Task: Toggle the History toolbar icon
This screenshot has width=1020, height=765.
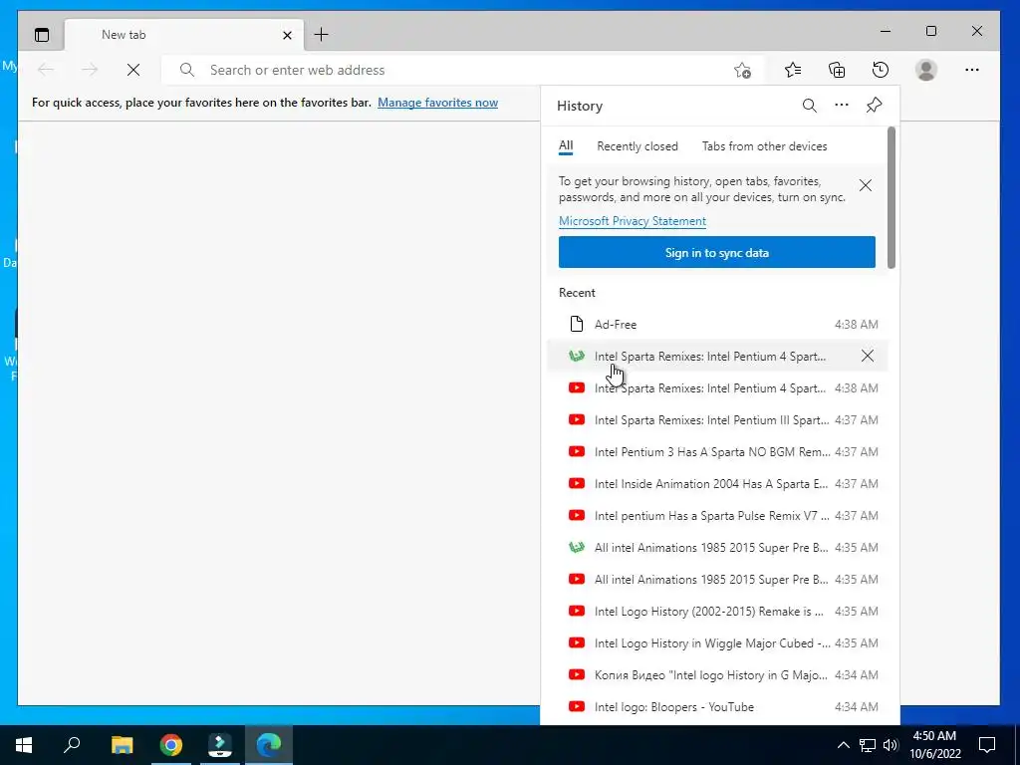Action: (881, 70)
